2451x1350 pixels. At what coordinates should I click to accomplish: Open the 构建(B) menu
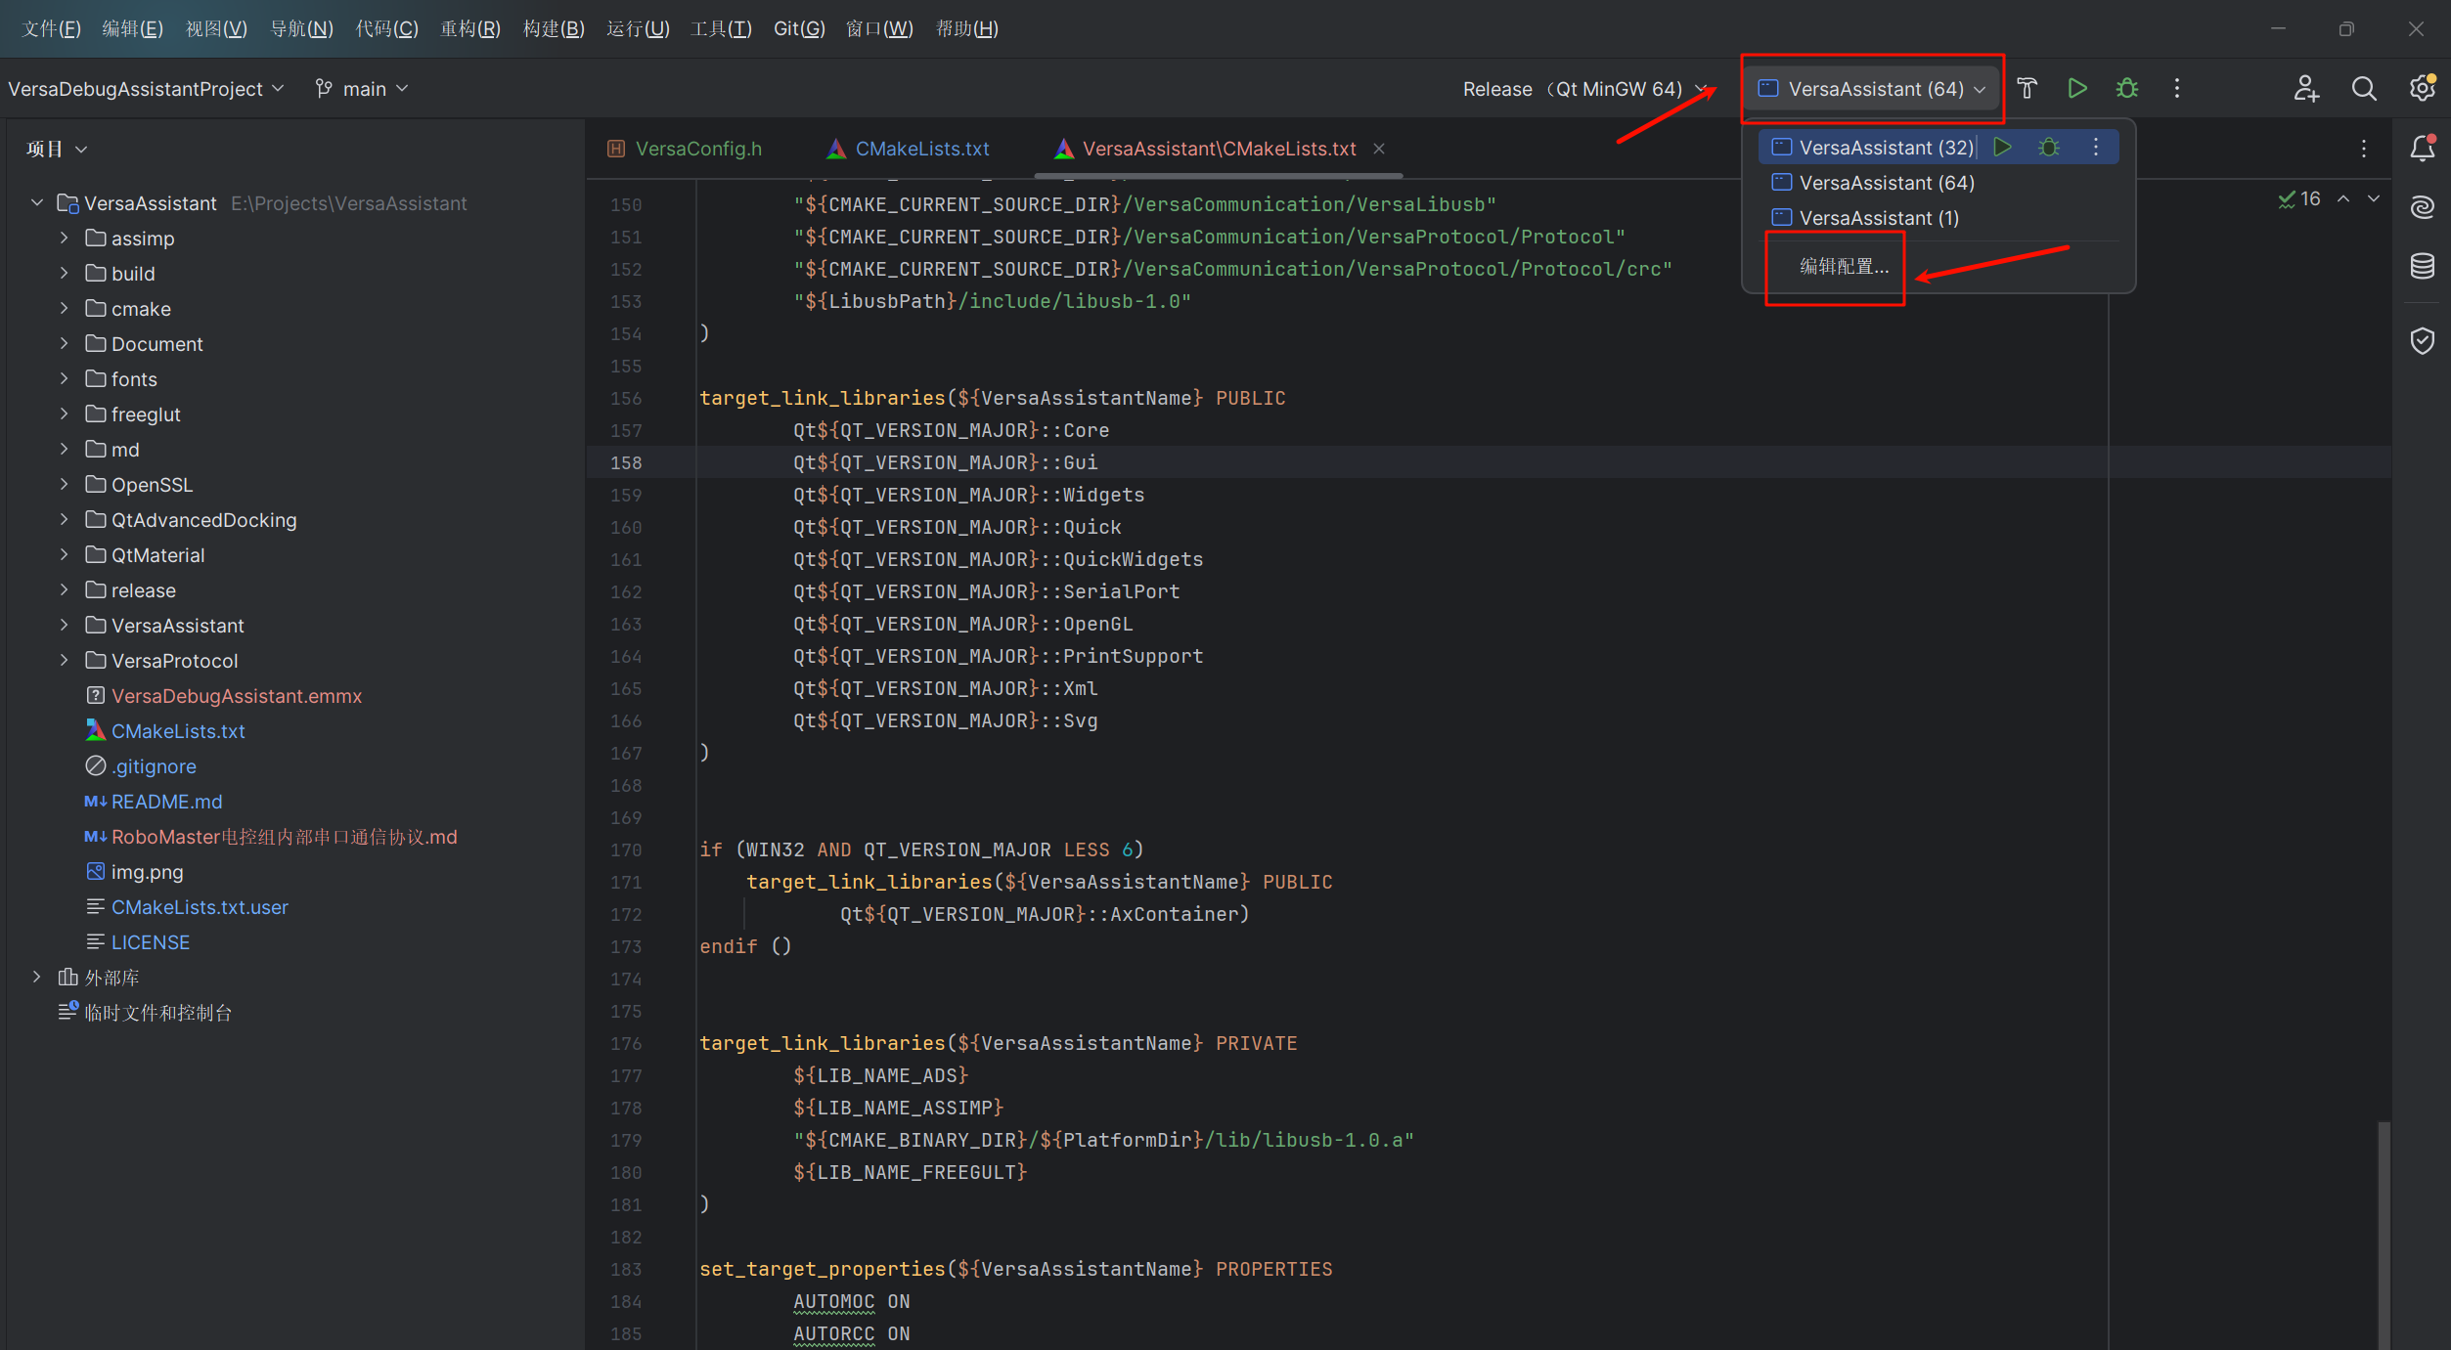click(x=554, y=28)
